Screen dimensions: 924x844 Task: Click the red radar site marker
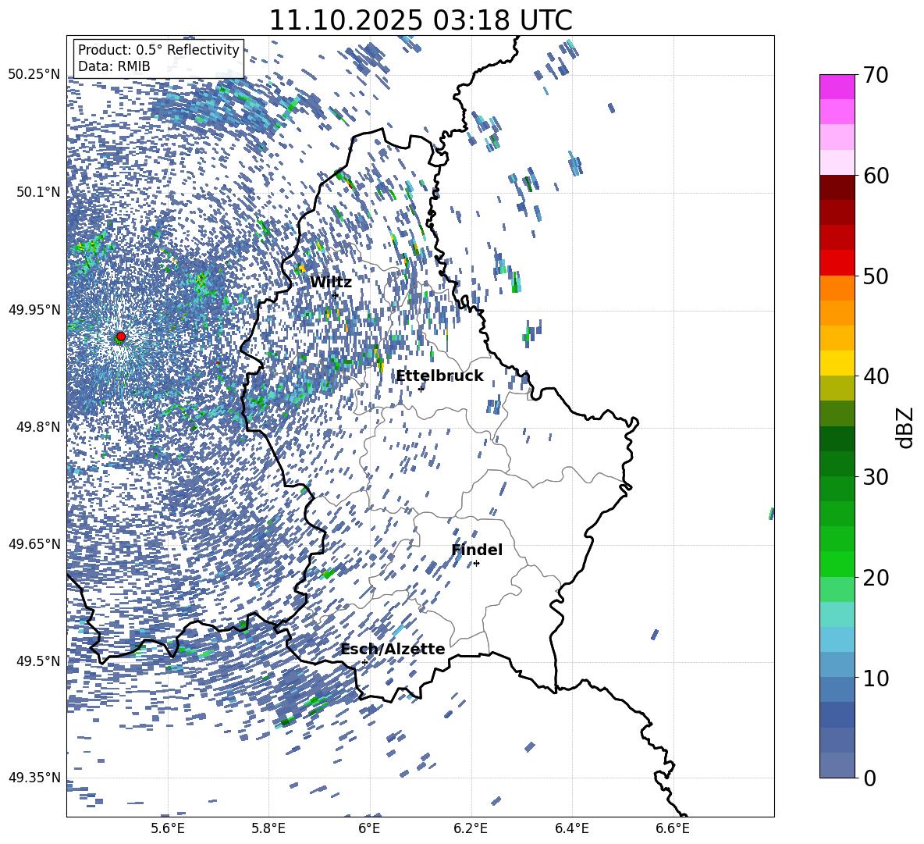coord(120,337)
